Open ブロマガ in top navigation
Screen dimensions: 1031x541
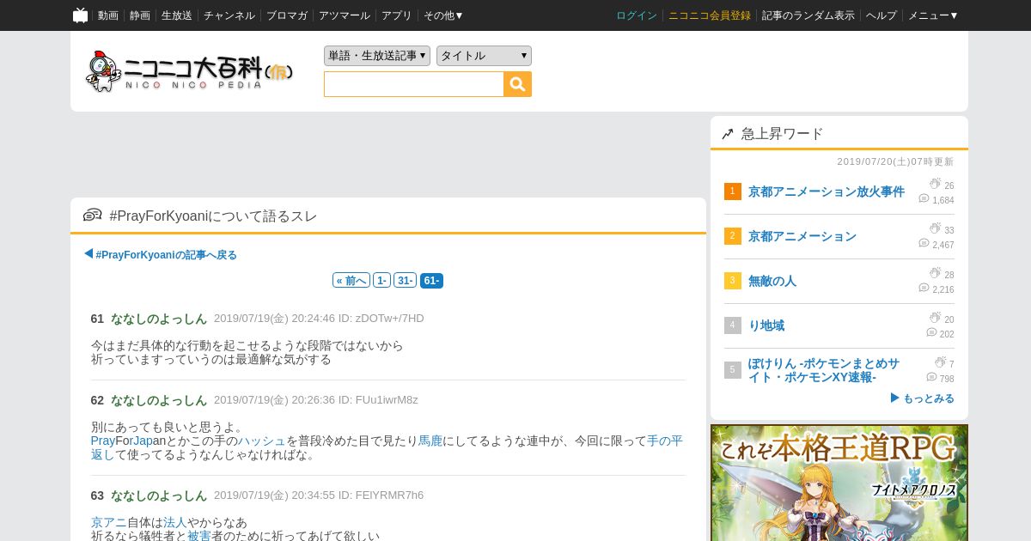(287, 15)
